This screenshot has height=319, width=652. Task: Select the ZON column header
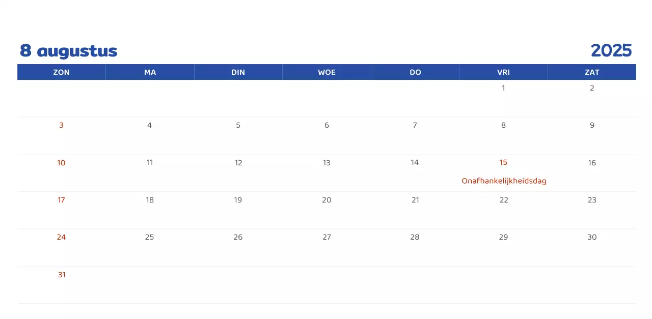pyautogui.click(x=62, y=72)
